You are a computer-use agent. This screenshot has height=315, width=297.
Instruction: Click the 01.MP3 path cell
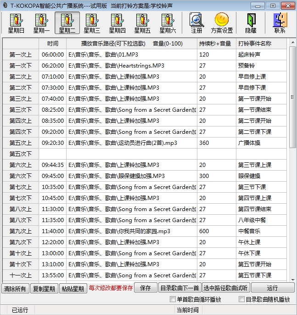coord(132,55)
